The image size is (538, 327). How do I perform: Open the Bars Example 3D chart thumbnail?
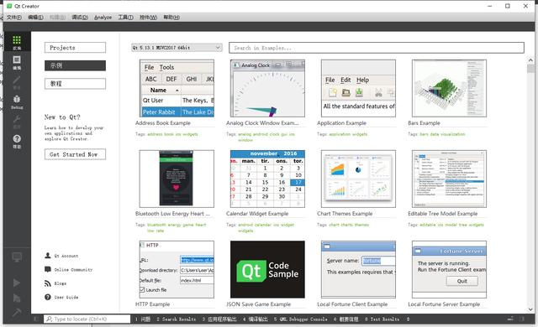449,88
